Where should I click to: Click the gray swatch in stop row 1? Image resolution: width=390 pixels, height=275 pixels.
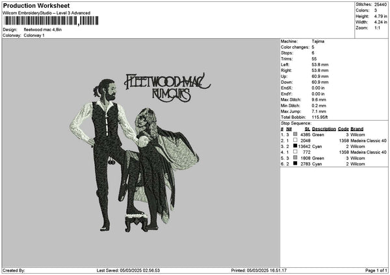295,134
